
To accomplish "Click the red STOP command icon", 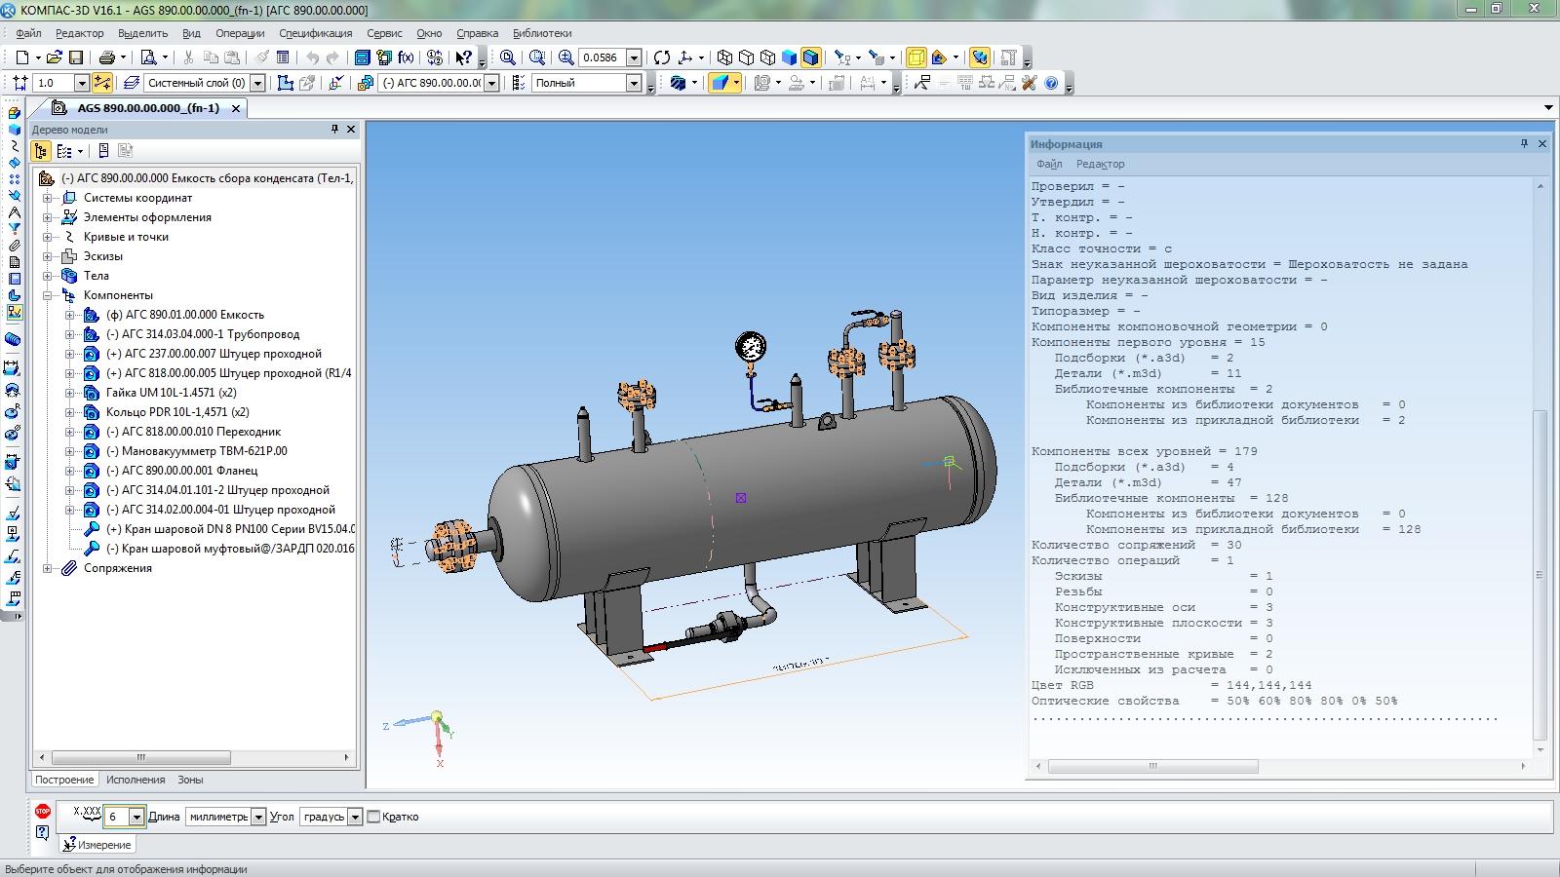I will click(42, 811).
